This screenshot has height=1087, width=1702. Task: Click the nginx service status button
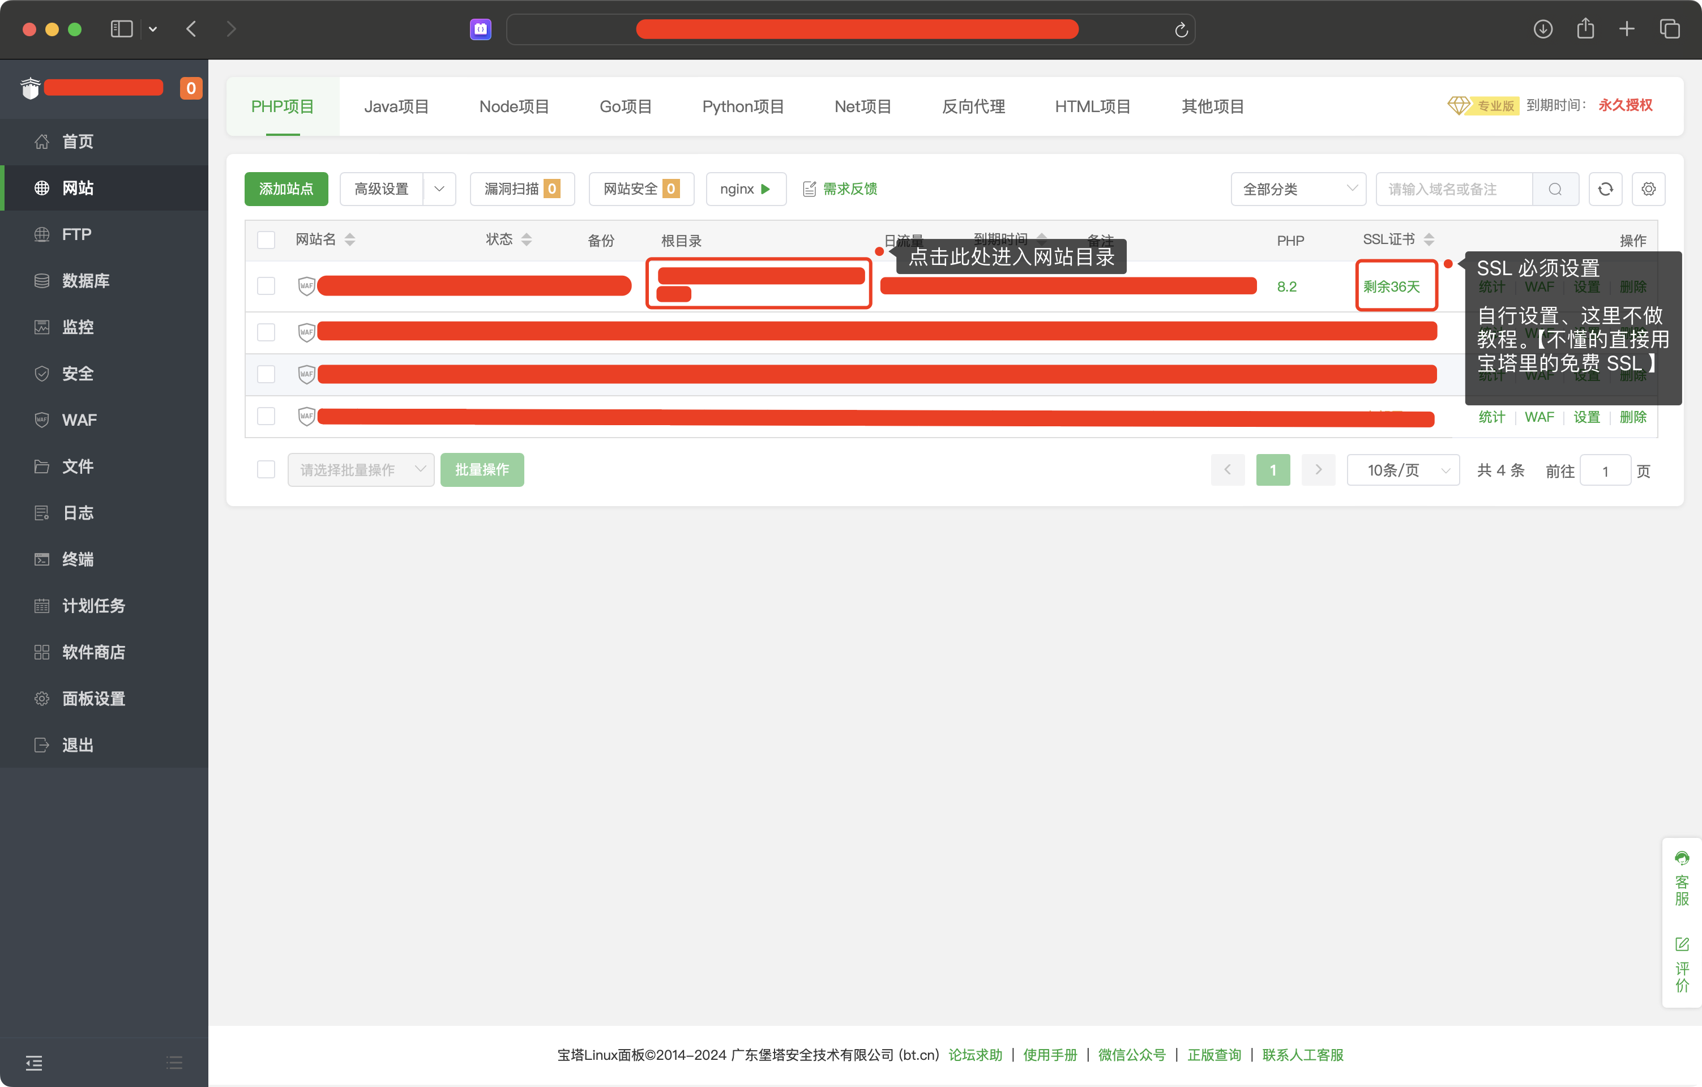pos(746,190)
